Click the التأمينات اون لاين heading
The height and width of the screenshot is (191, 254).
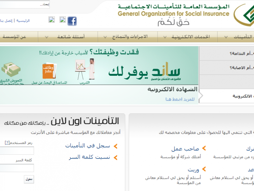coord(85,121)
